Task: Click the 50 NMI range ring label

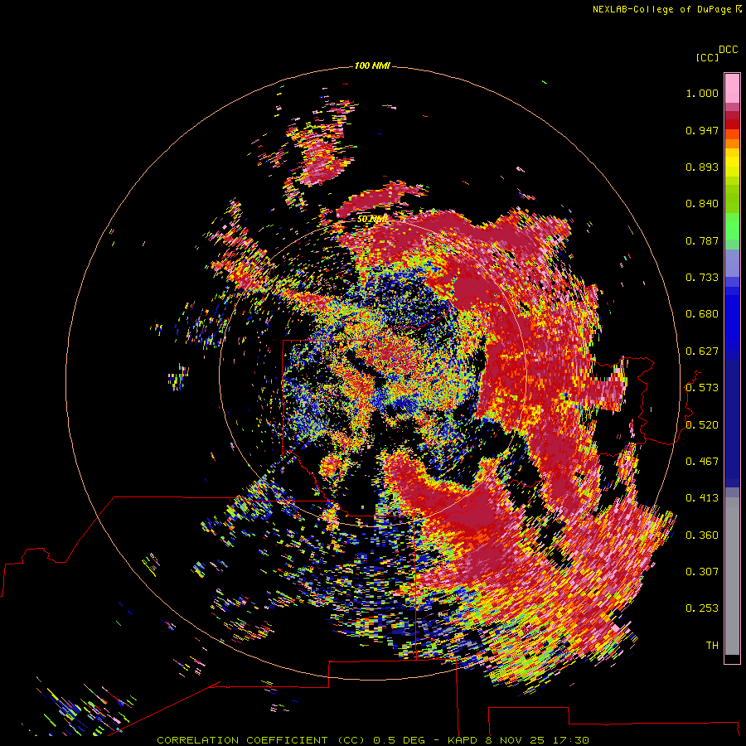Action: 371,220
